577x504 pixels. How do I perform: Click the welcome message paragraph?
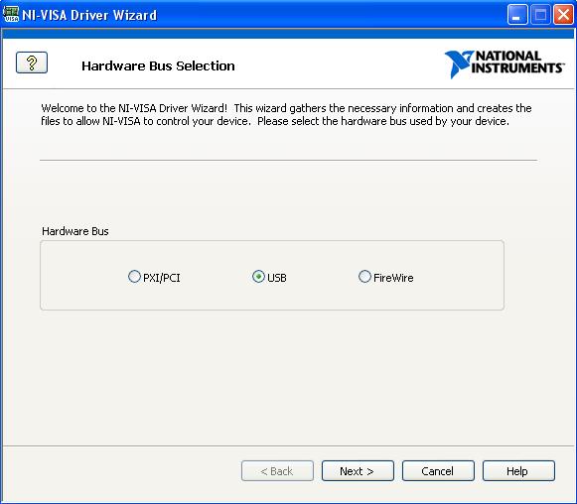286,115
